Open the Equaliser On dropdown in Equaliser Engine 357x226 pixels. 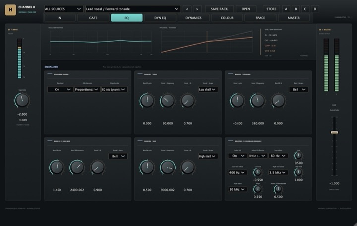(x=60, y=89)
